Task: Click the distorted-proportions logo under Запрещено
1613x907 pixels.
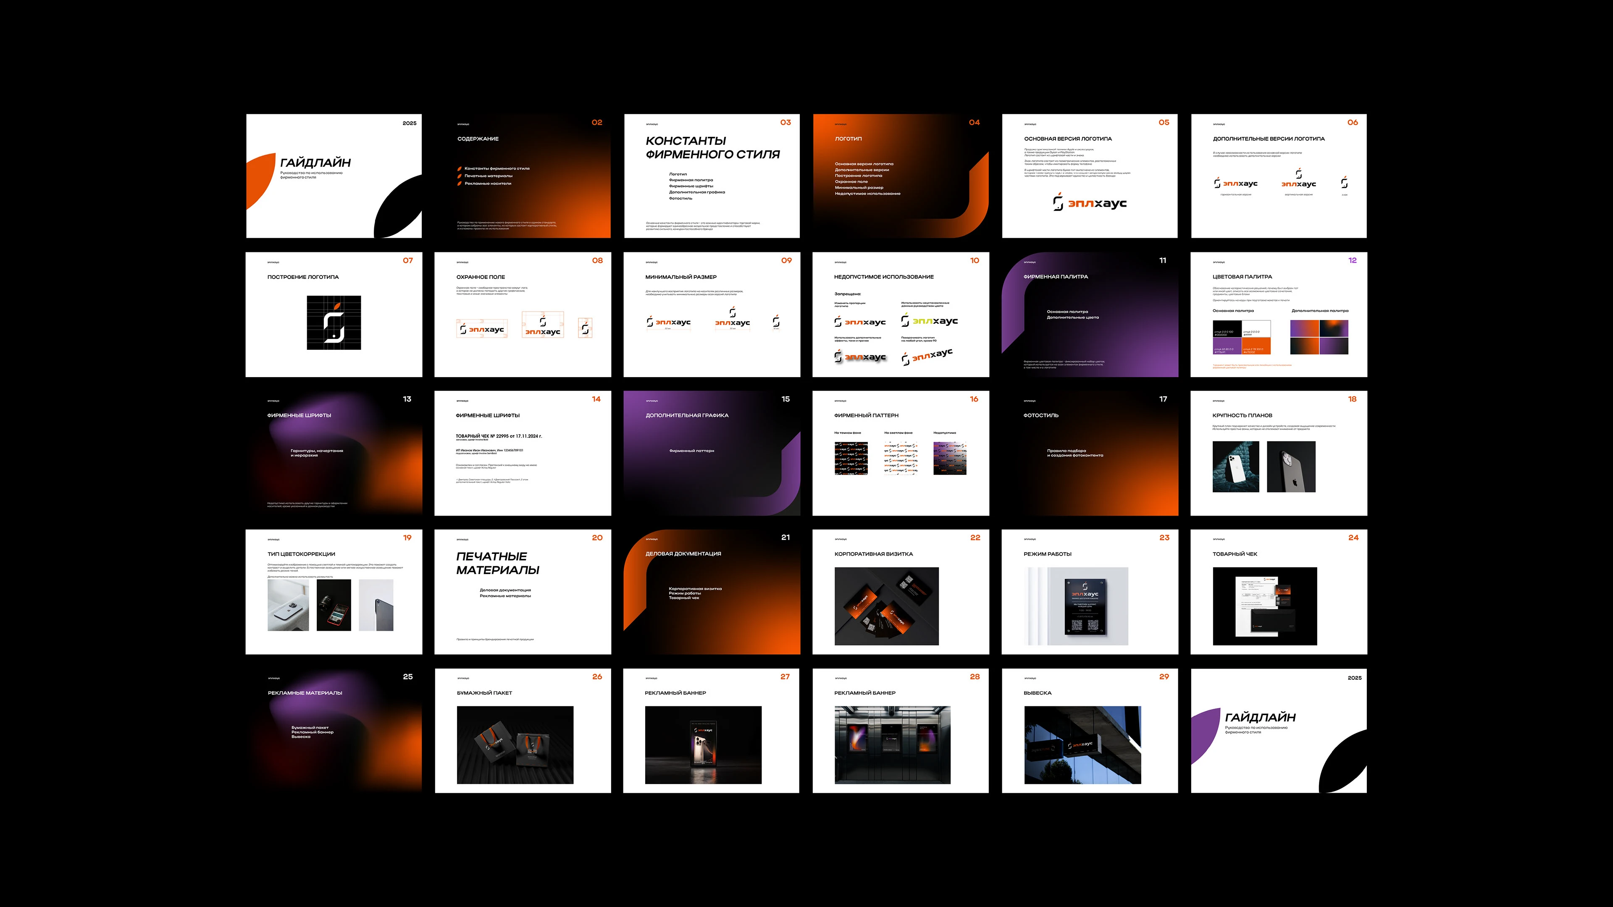Action: coord(860,322)
